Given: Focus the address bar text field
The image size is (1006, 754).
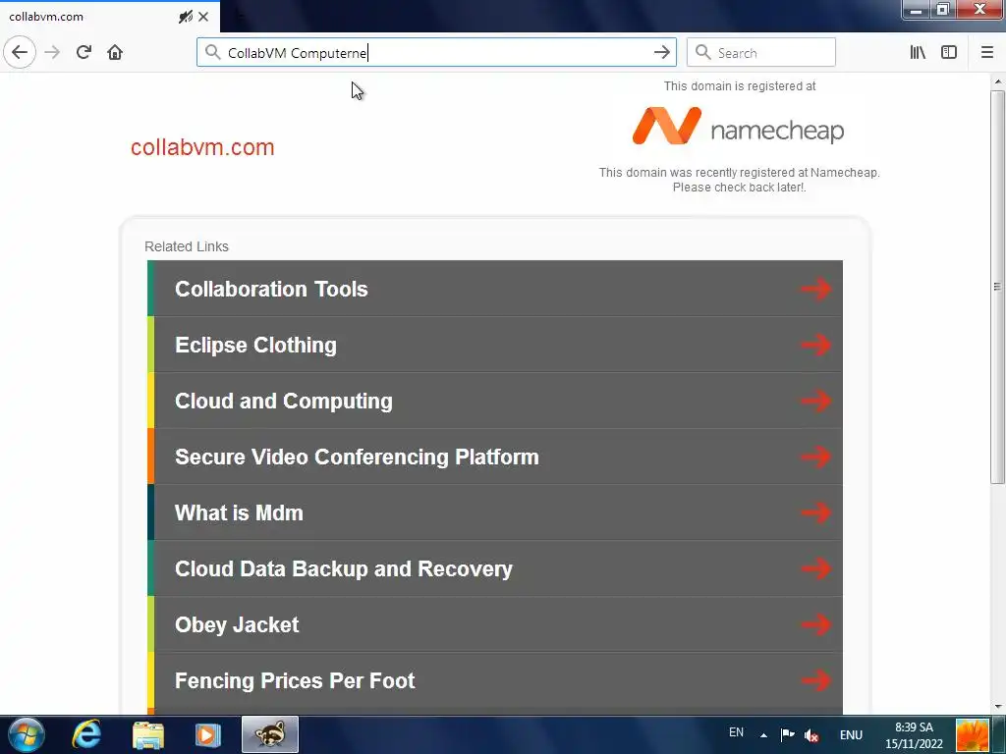Looking at the screenshot, I should point(436,53).
